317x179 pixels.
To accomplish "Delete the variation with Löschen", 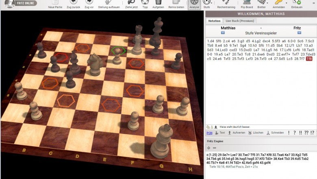I will coord(256,133).
